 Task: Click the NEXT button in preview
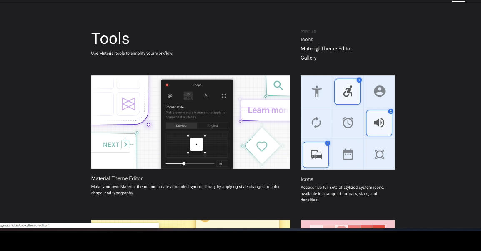(116, 145)
